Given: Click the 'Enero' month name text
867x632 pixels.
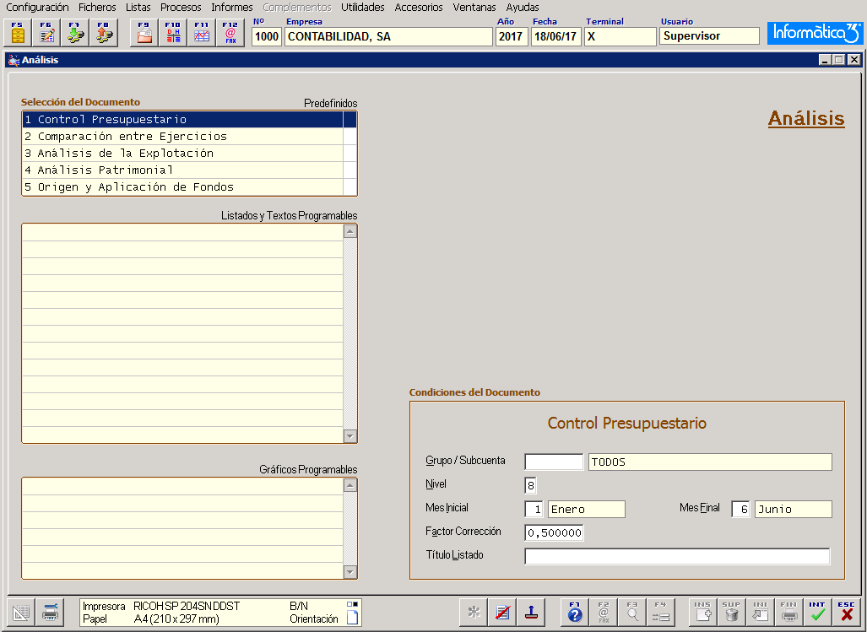Looking at the screenshot, I should point(568,510).
